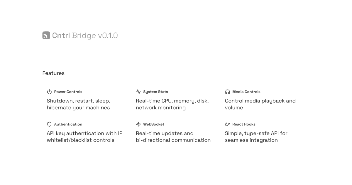Click the Features section heading
Image resolution: width=352 pixels, height=185 pixels.
tap(53, 73)
